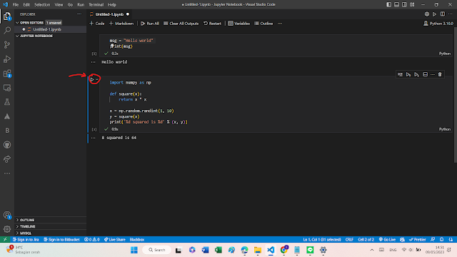This screenshot has width=457, height=257.
Task: Open the Search view in activity bar
Action: pyautogui.click(x=7, y=30)
